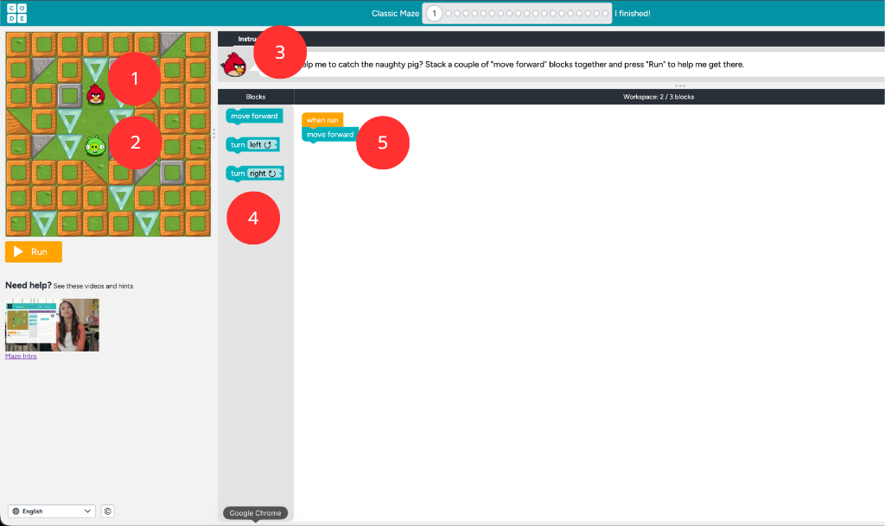The height and width of the screenshot is (526, 885).
Task: Click vertical resize grip beside the maze
Action: (214, 134)
